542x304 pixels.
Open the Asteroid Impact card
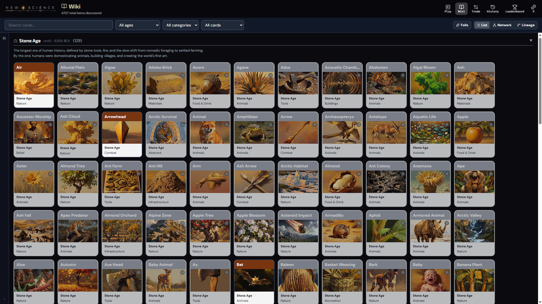298,233
